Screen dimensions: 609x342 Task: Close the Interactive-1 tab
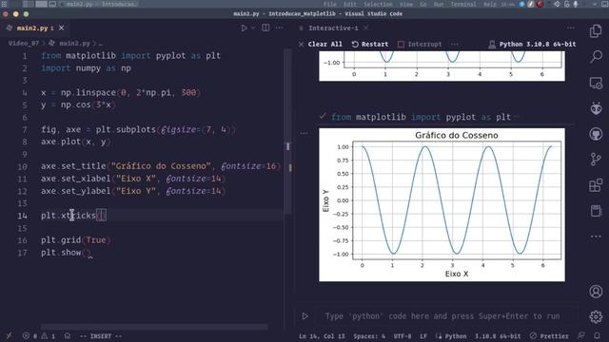click(365, 28)
